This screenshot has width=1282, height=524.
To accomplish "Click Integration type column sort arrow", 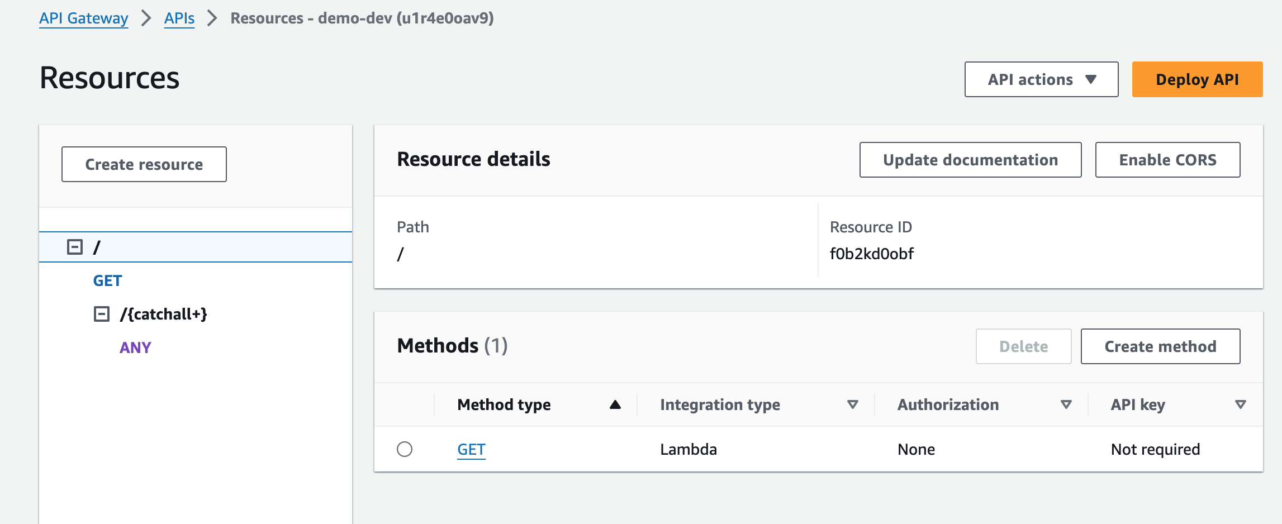I will pos(852,404).
